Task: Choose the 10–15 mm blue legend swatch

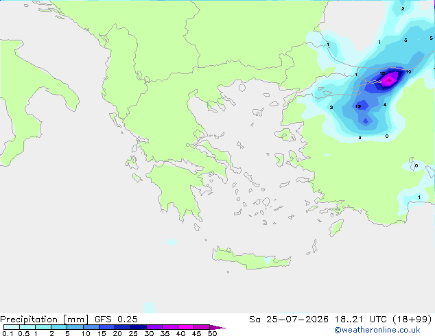Action: tap(91, 327)
